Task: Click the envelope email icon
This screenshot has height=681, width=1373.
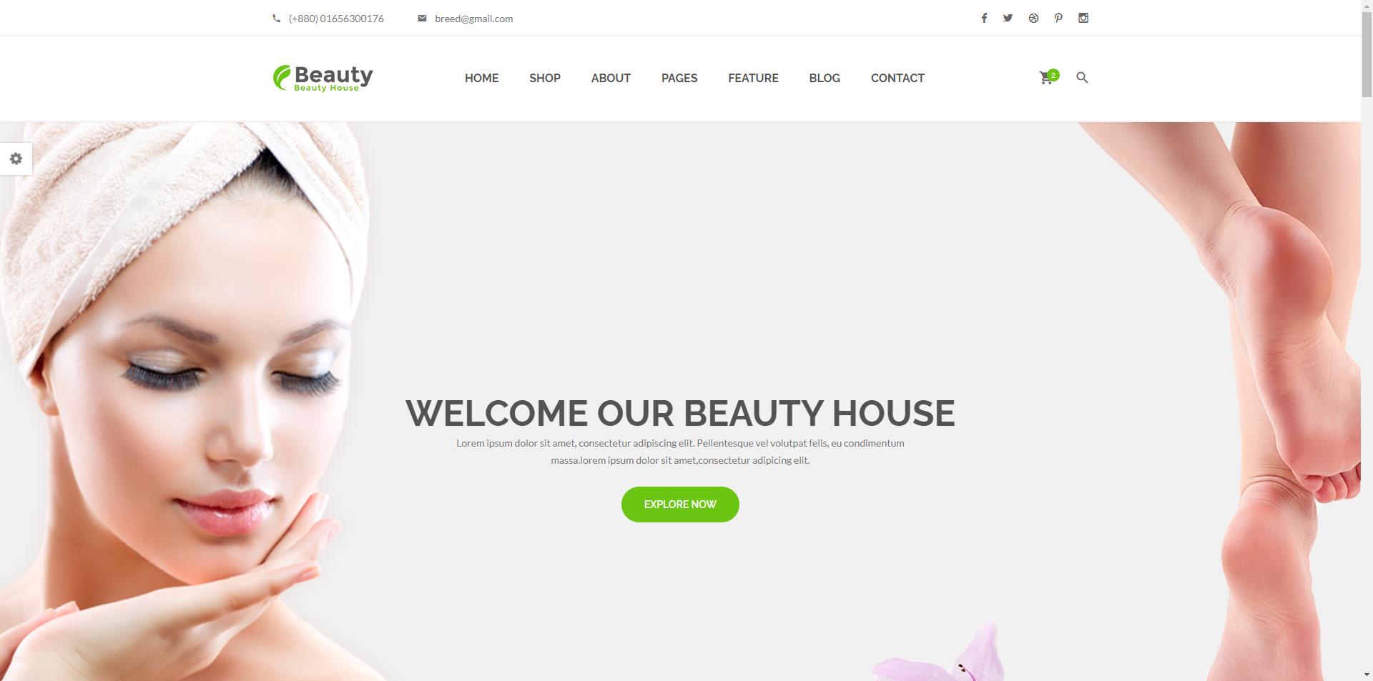Action: click(x=422, y=19)
